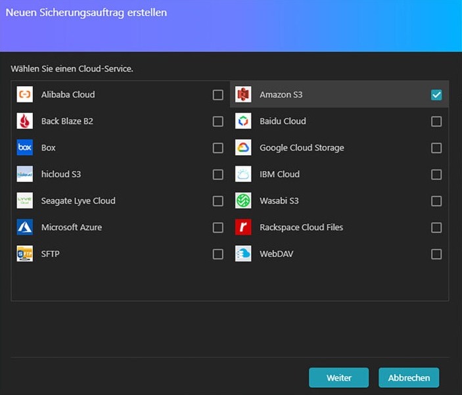Choose the 'SFTP' service name
This screenshot has width=462, height=395.
point(51,254)
